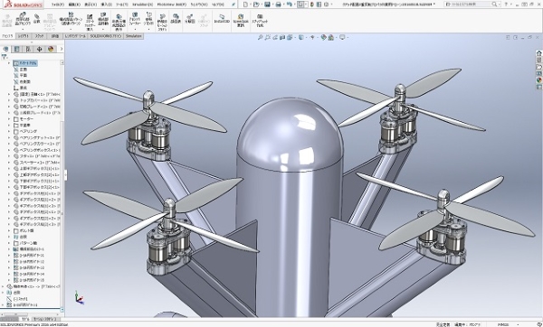Open the new document dropdown arrow
This screenshot has width=543, height=327.
point(251,5)
